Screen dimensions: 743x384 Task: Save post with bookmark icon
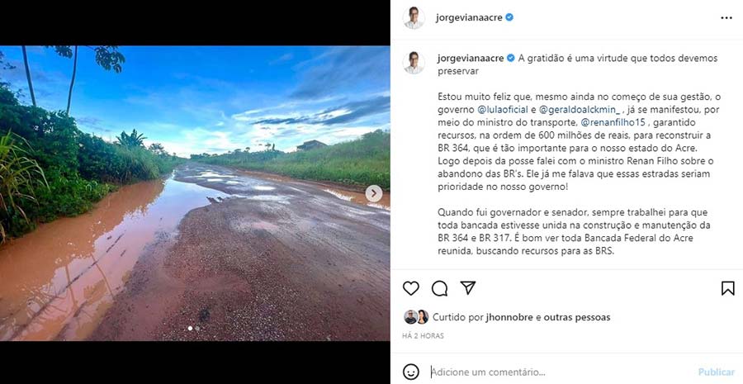[728, 288]
